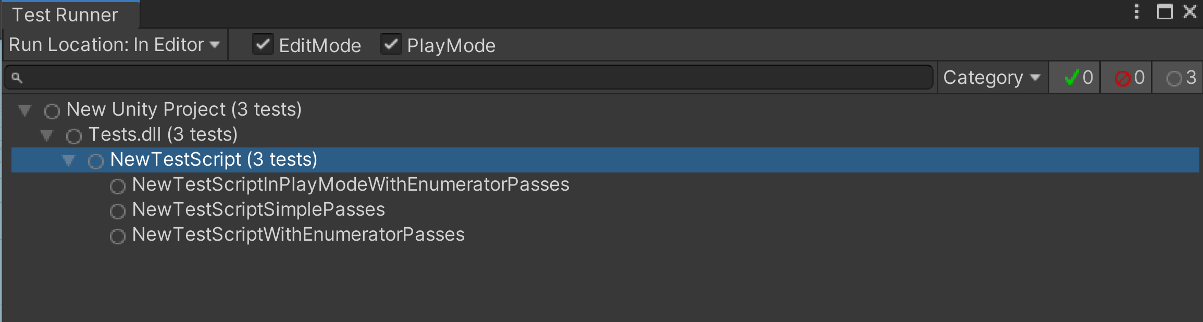The height and width of the screenshot is (322, 1203).
Task: Open the Category filter dropdown
Action: point(991,78)
